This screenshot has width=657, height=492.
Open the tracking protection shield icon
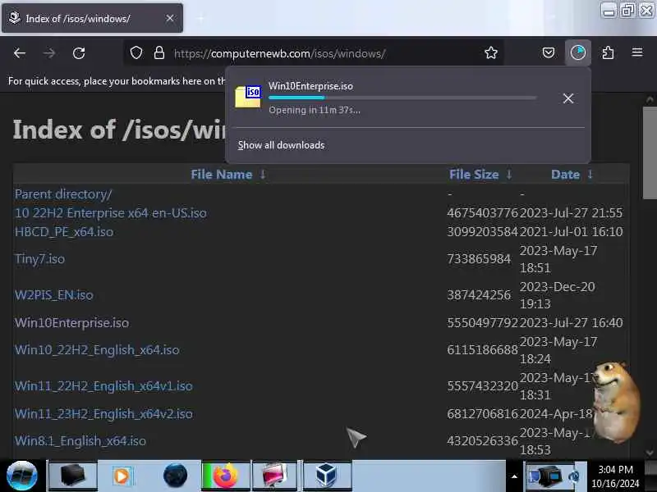click(x=136, y=53)
